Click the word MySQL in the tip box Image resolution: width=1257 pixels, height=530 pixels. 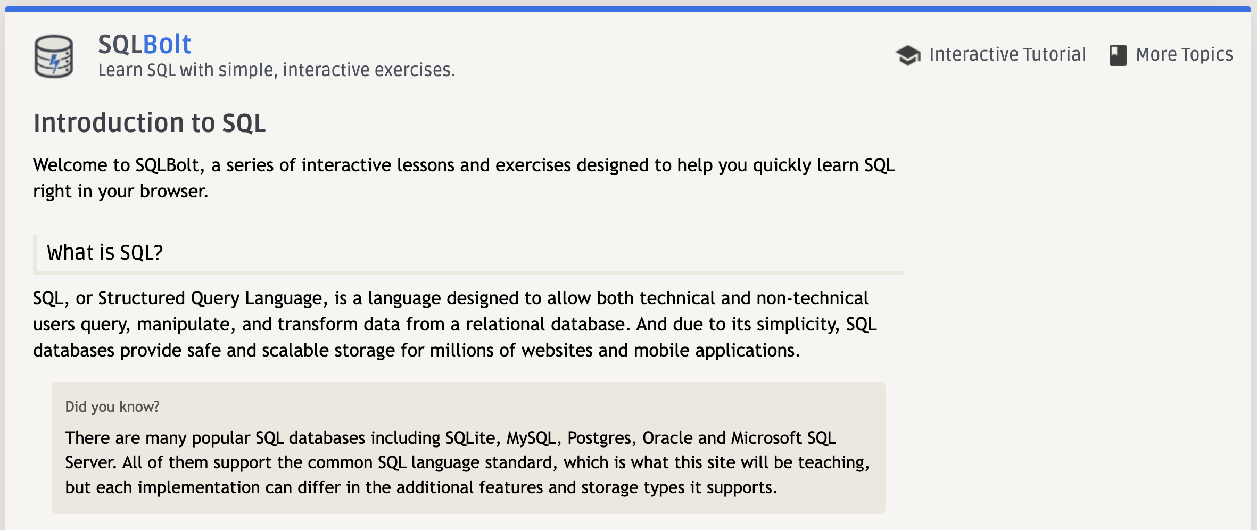coord(532,437)
